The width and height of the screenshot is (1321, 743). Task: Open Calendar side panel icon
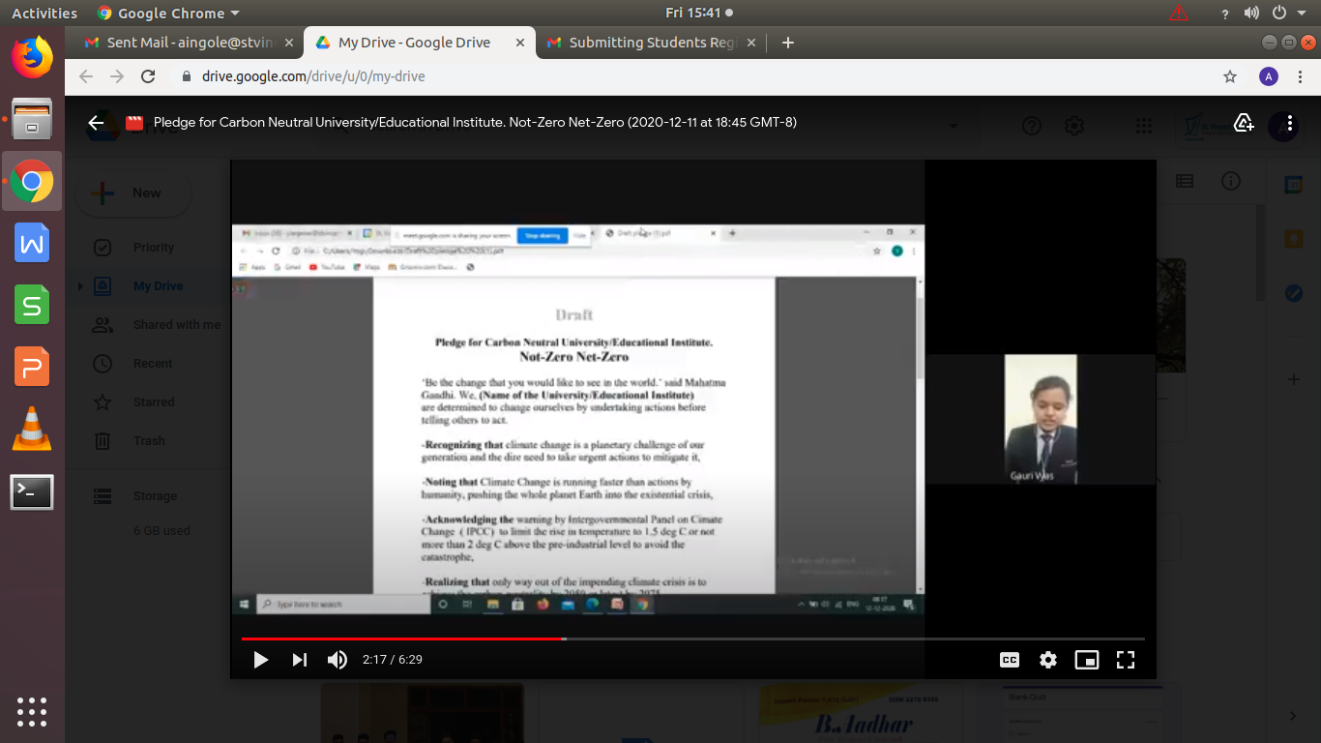pos(1294,186)
